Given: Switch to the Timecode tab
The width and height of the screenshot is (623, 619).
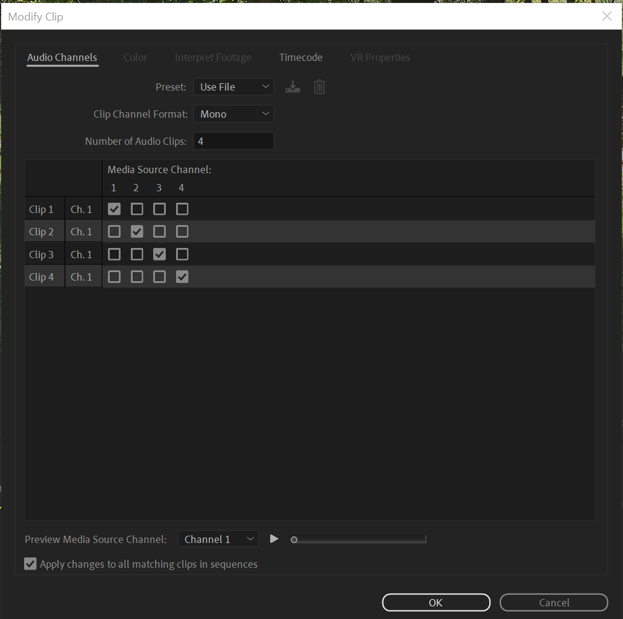Looking at the screenshot, I should coord(300,57).
